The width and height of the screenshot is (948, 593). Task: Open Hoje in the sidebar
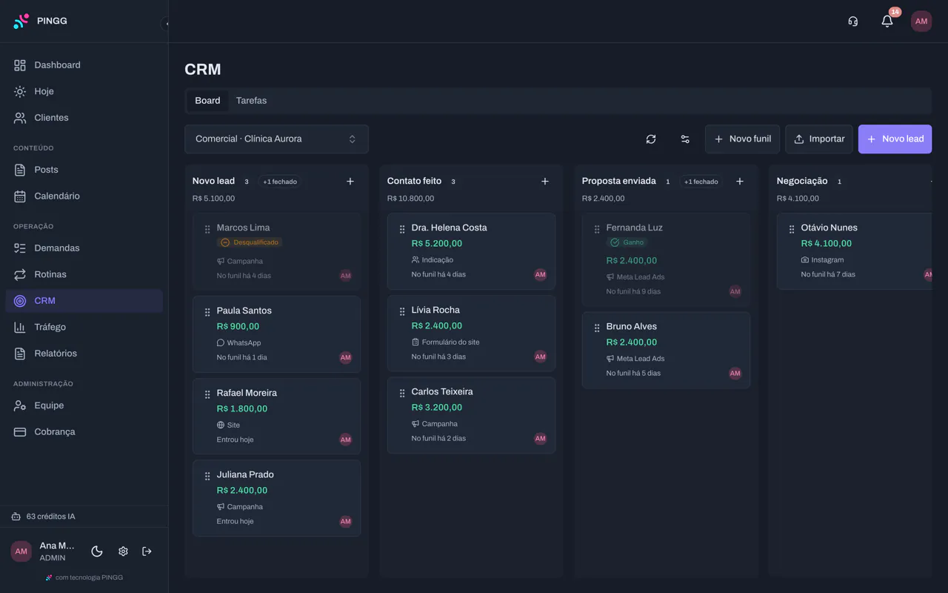[x=84, y=91]
